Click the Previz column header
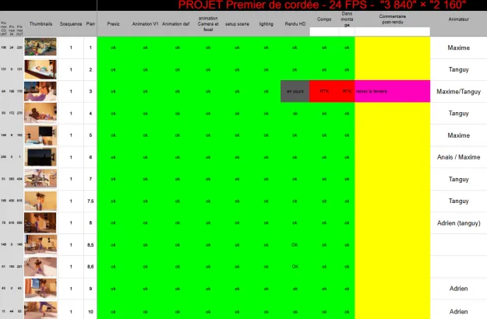The image size is (487, 319). click(113, 25)
